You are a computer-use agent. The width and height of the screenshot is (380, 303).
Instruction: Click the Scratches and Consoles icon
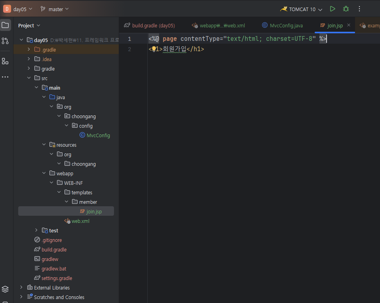coord(30,296)
